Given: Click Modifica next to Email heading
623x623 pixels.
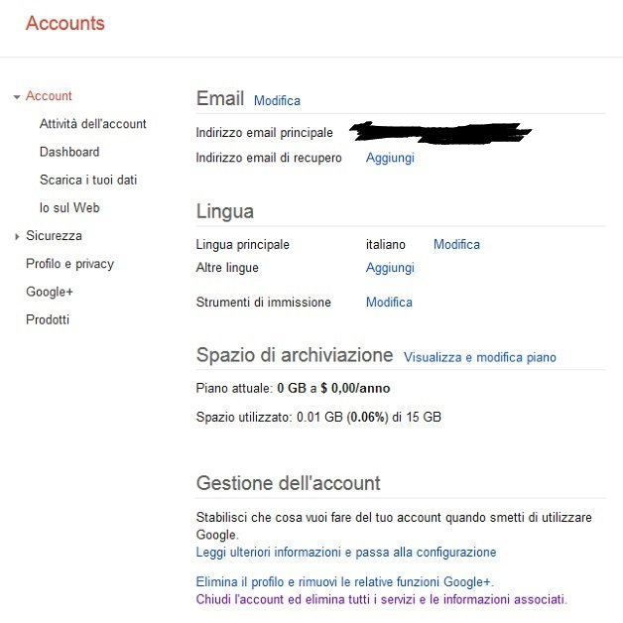Looking at the screenshot, I should pyautogui.click(x=277, y=100).
